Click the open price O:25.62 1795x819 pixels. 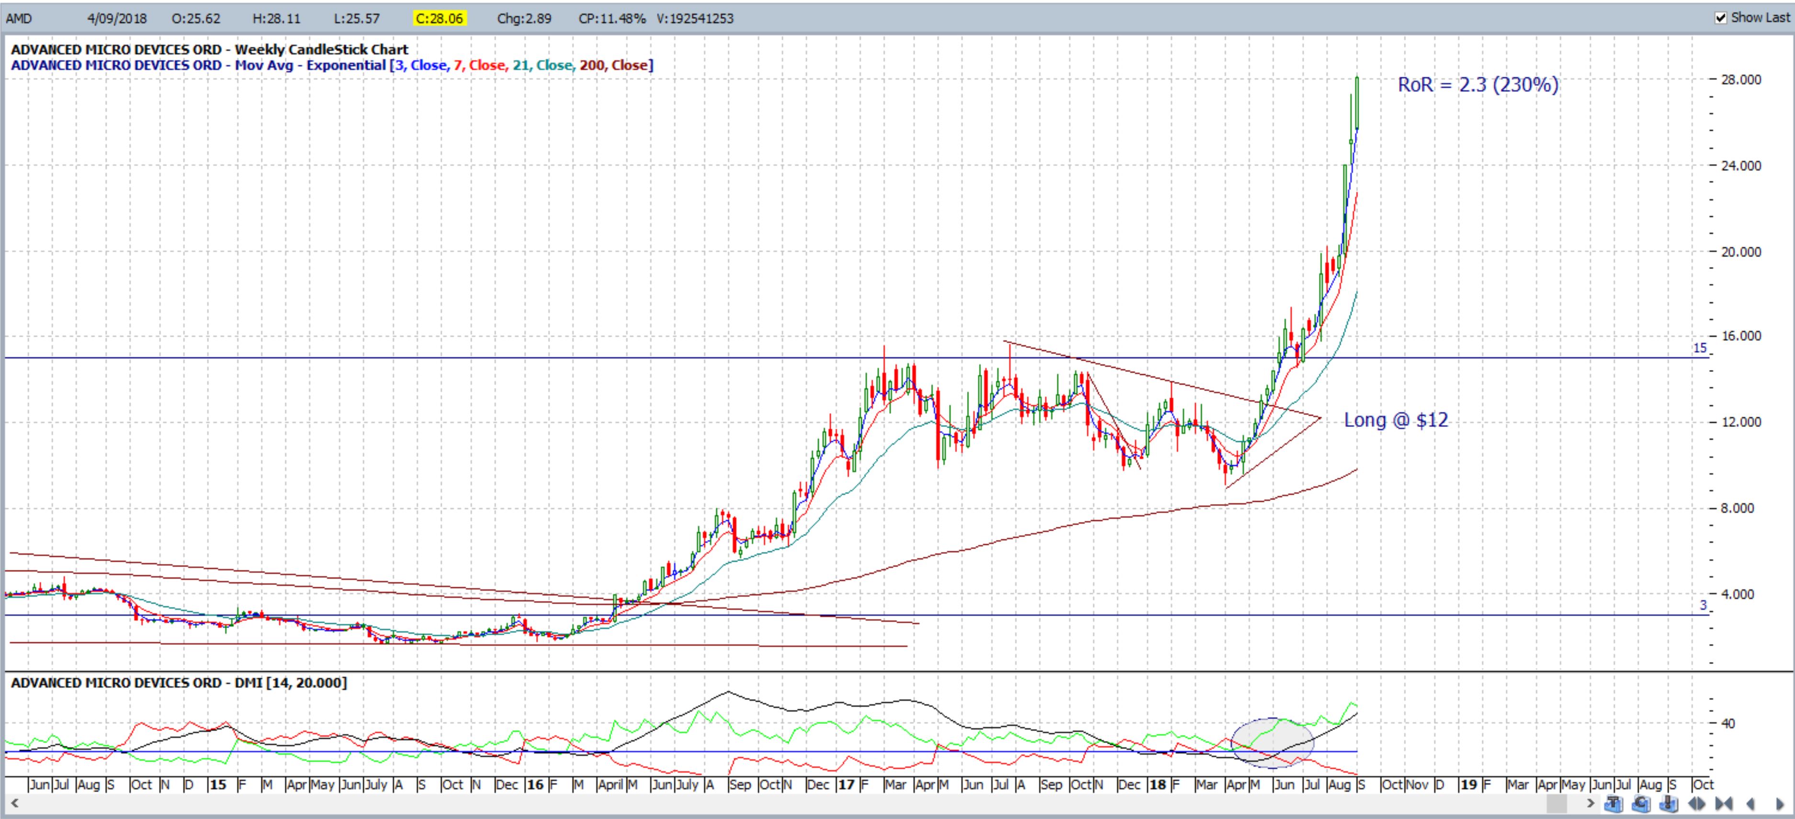(x=196, y=18)
